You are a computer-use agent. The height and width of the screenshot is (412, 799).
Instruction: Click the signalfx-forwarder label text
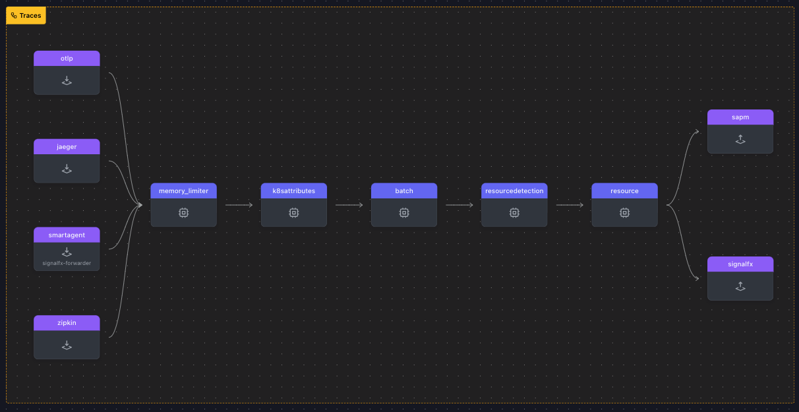point(67,263)
